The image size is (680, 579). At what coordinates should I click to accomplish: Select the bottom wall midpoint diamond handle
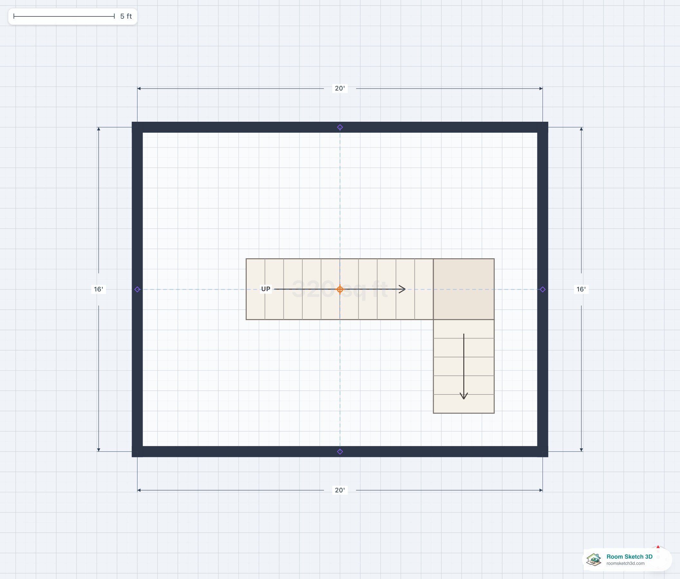[340, 452]
